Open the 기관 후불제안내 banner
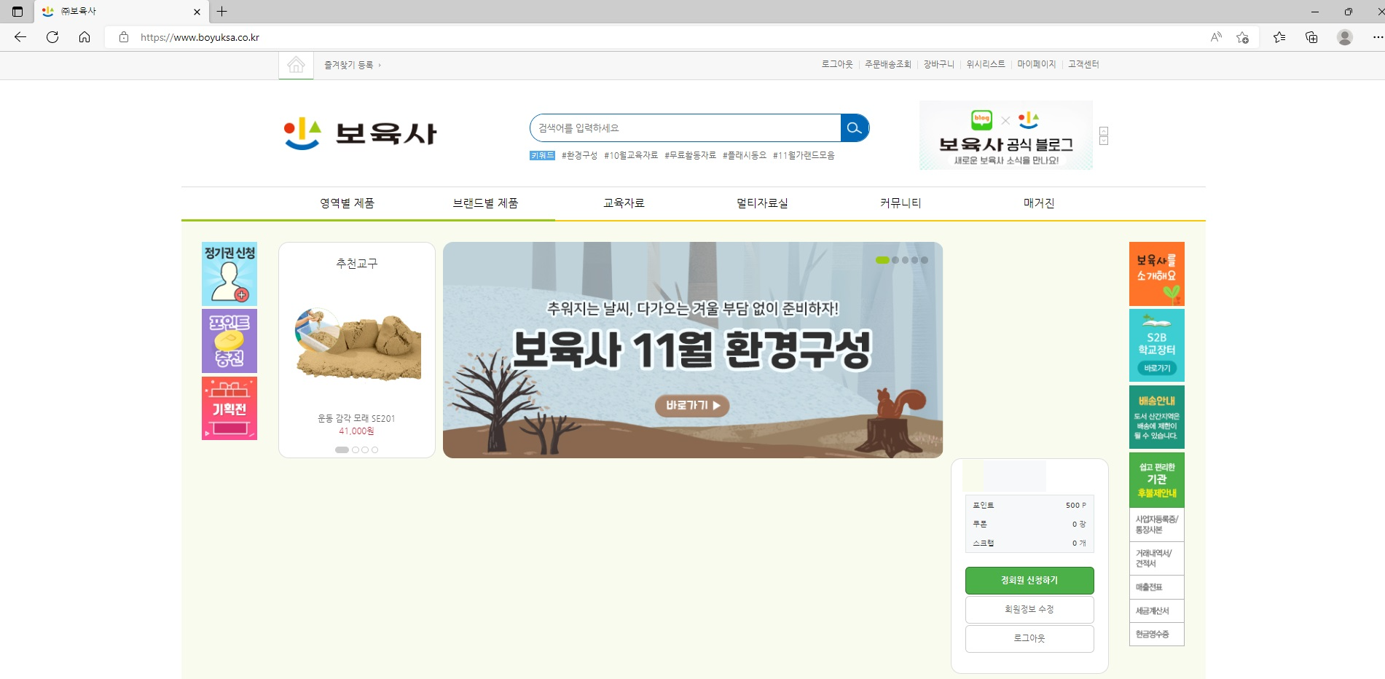 click(x=1157, y=479)
